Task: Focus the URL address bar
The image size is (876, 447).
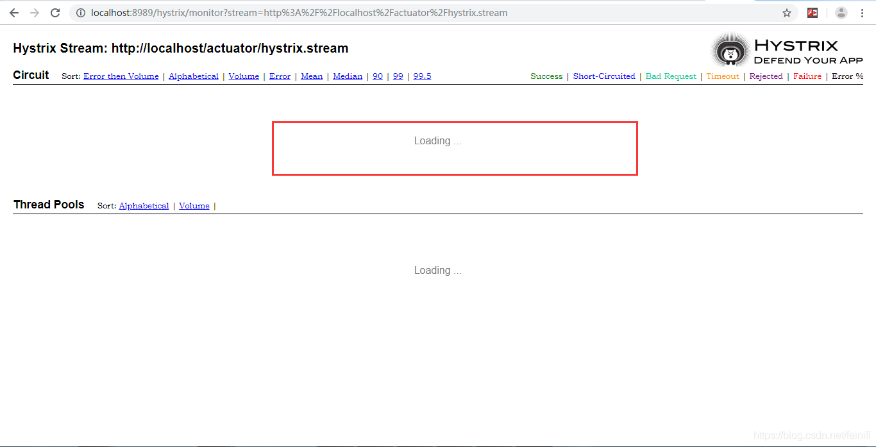Action: click(x=433, y=13)
